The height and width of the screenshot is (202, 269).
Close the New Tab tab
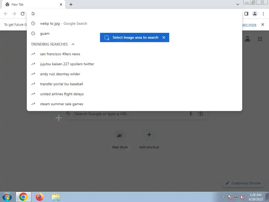[x=61, y=4]
